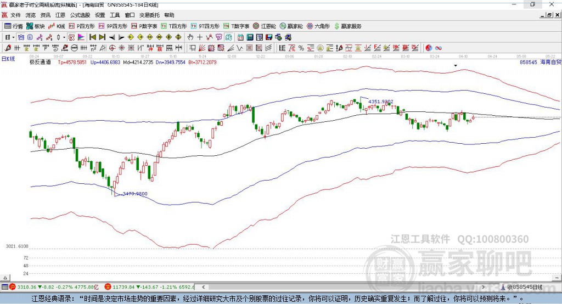Image resolution: width=562 pixels, height=304 pixels.
Task: Open the 设置 menu
Action: coord(100,15)
